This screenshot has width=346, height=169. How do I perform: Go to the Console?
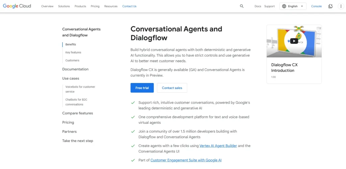(316, 6)
